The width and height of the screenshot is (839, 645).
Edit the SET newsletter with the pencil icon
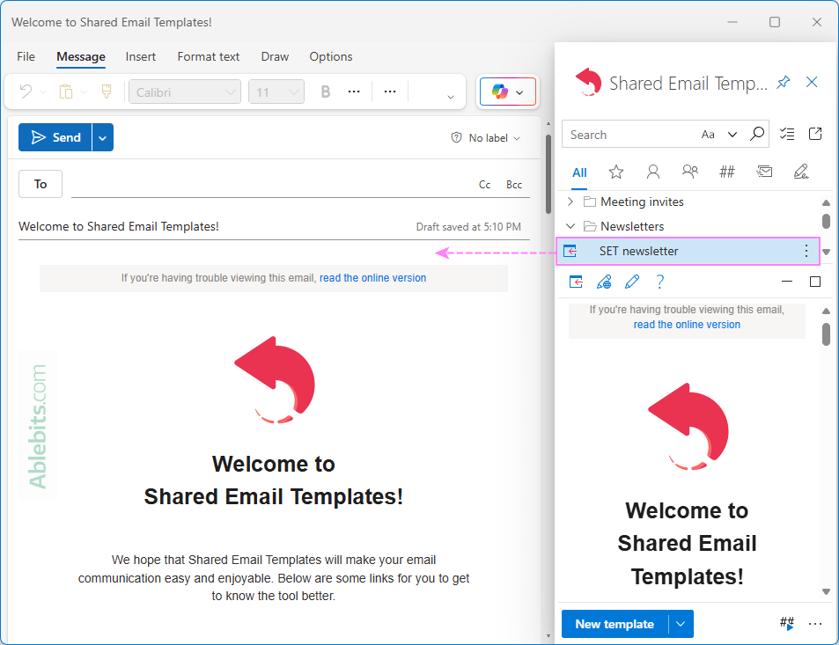pyautogui.click(x=631, y=281)
